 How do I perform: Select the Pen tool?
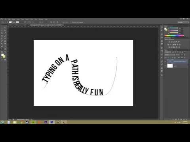[x=2, y=46]
